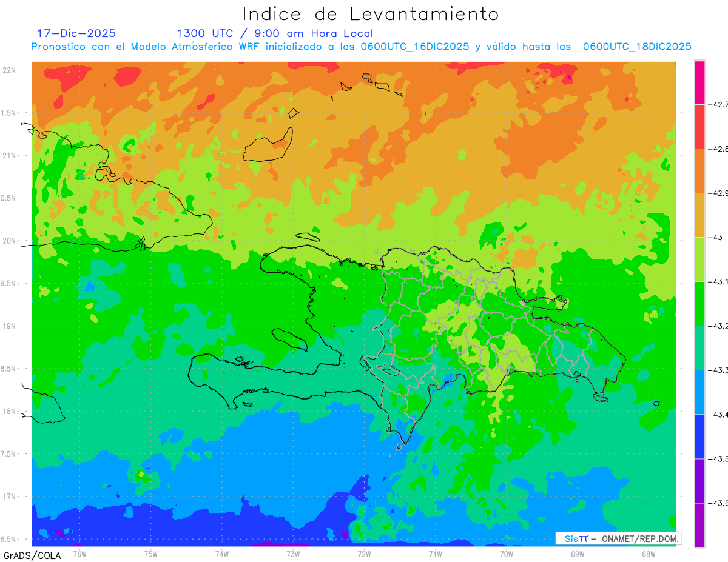
Task: Click the '68W' longitude label
Action: pyautogui.click(x=648, y=553)
